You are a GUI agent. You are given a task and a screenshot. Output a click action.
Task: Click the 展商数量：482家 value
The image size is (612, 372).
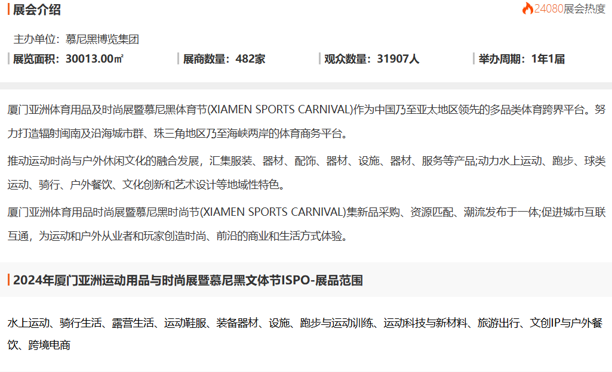(224, 59)
